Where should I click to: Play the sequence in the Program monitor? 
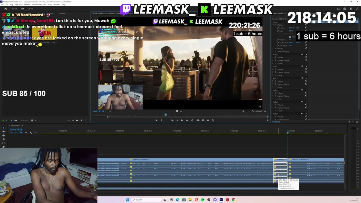pos(182,120)
